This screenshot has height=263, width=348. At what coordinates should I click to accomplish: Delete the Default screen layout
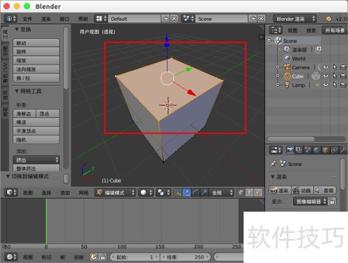pos(174,19)
